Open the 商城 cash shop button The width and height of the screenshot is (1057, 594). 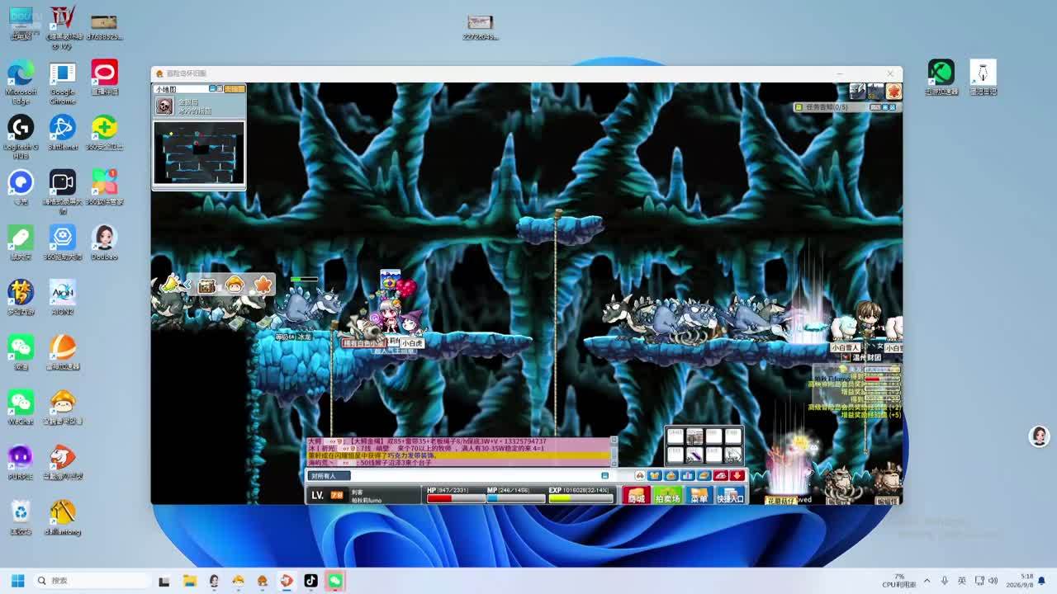point(636,496)
